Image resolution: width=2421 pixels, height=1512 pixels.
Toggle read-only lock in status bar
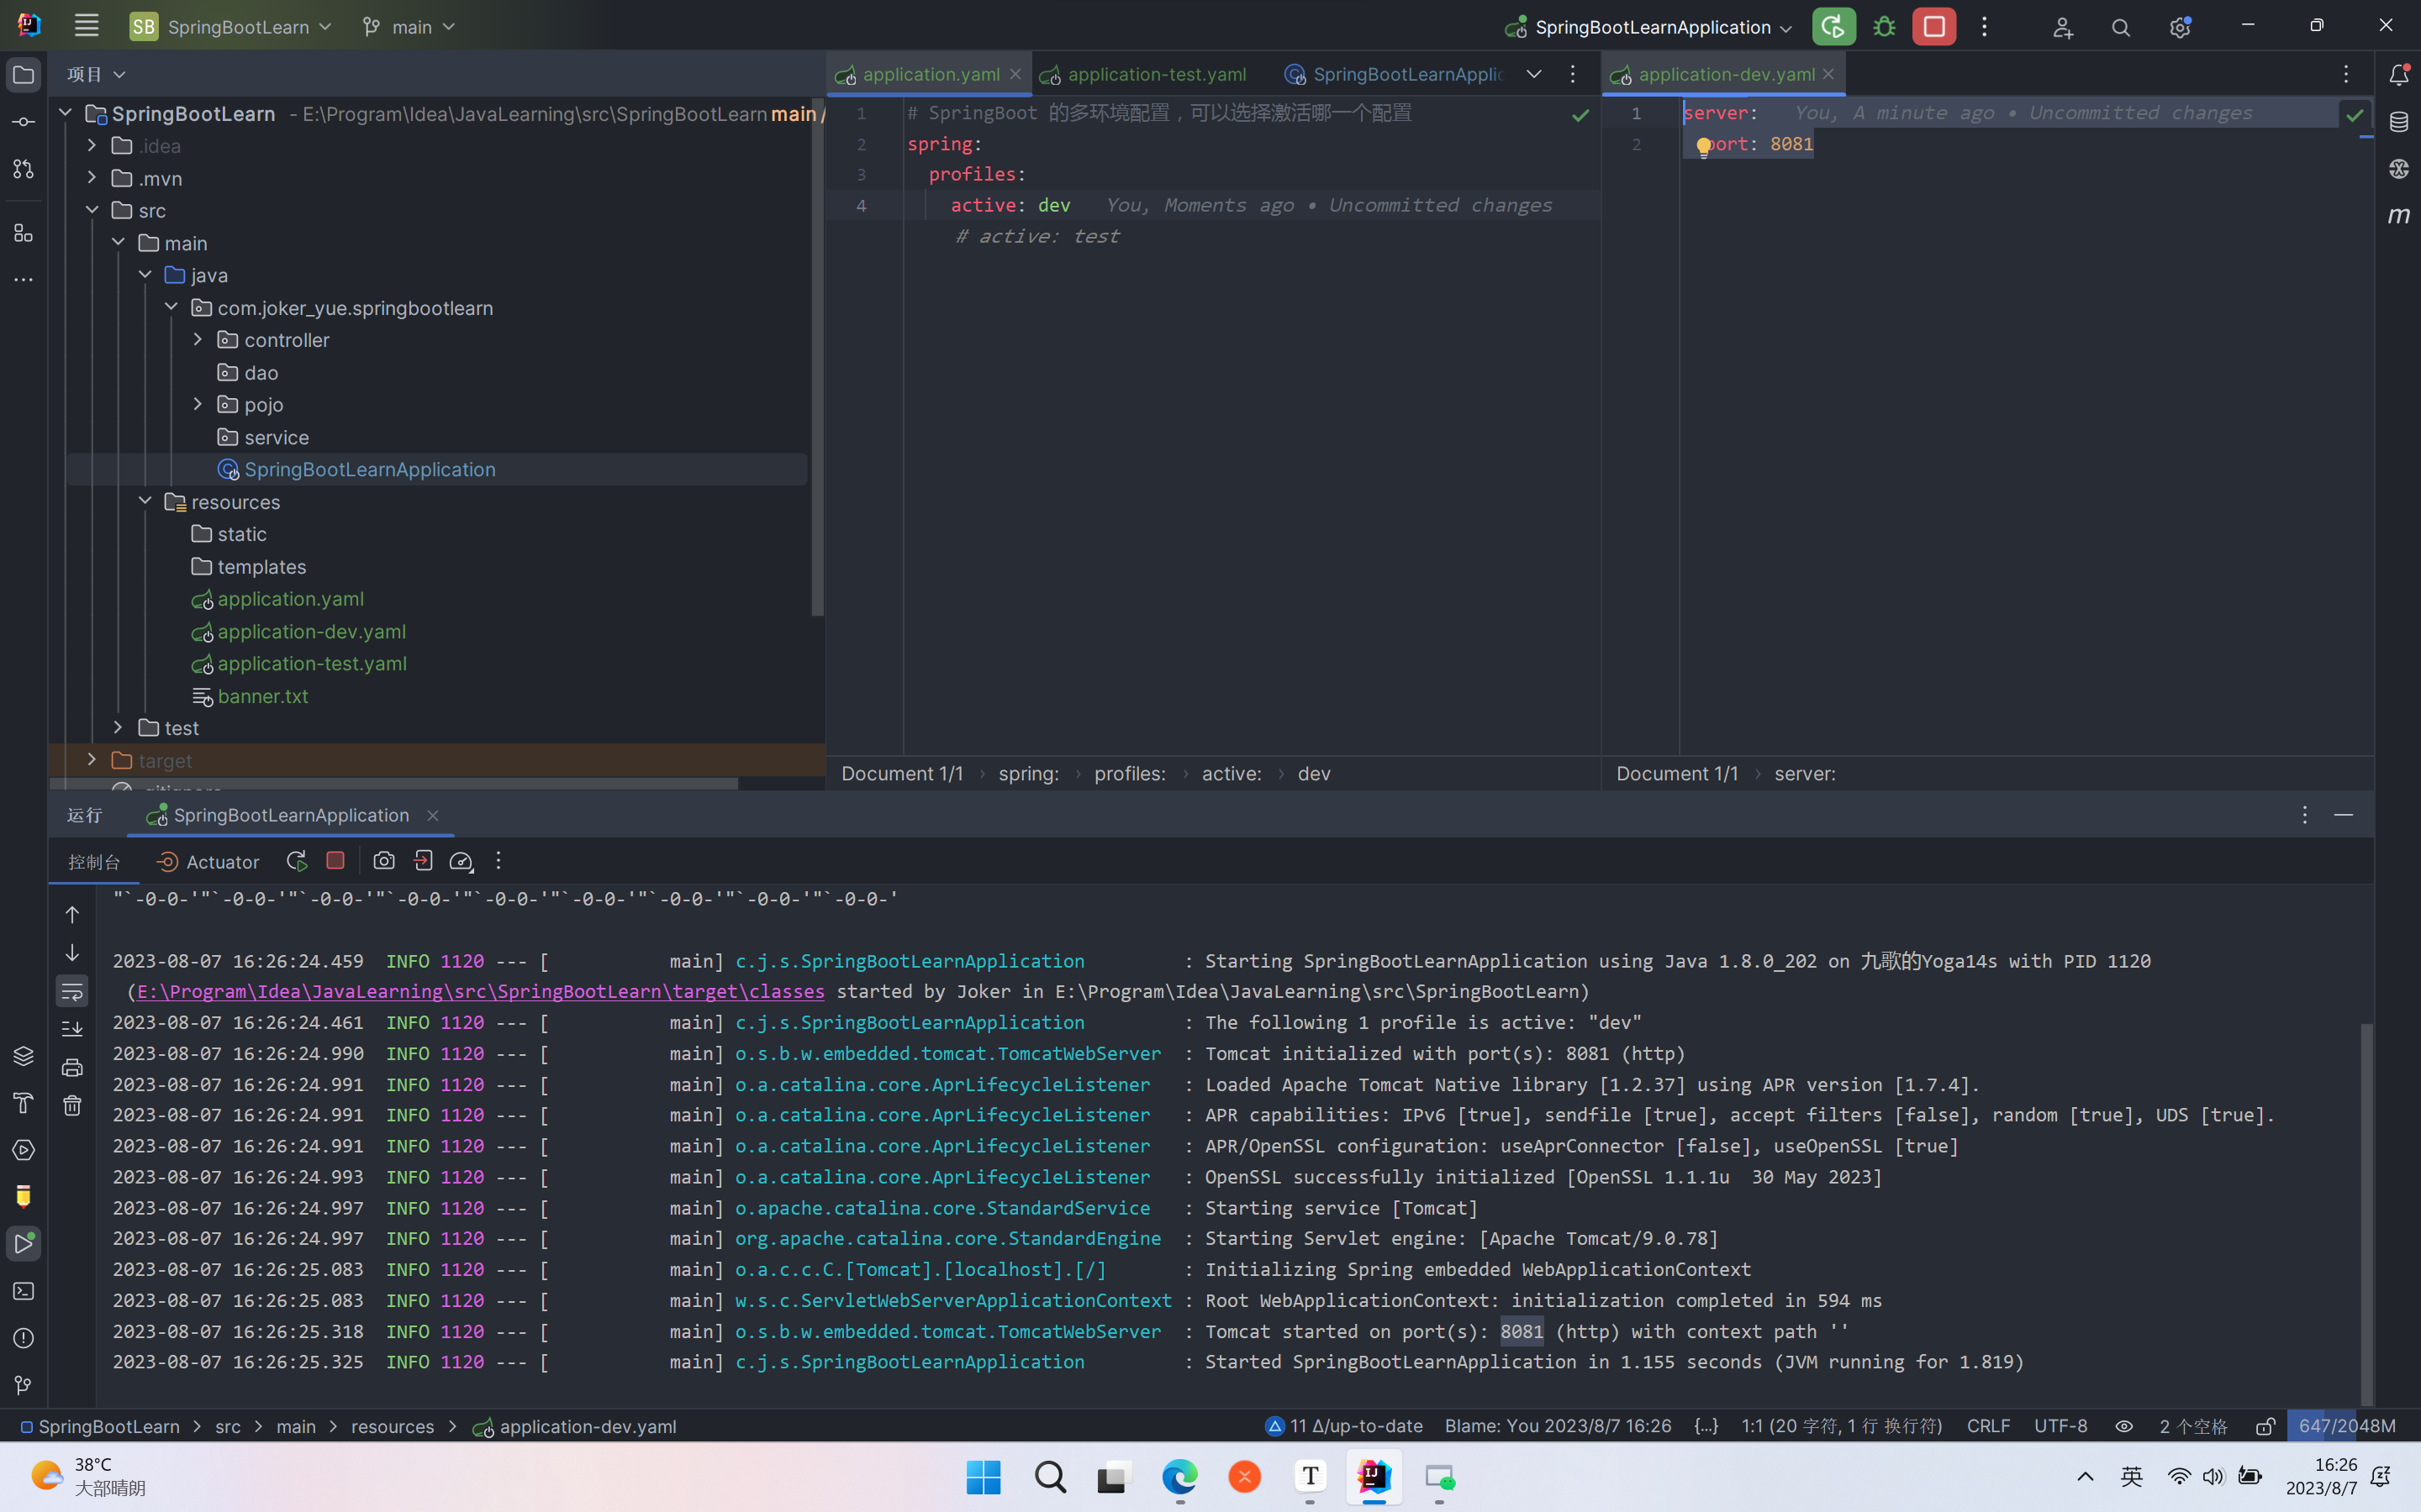point(2265,1426)
